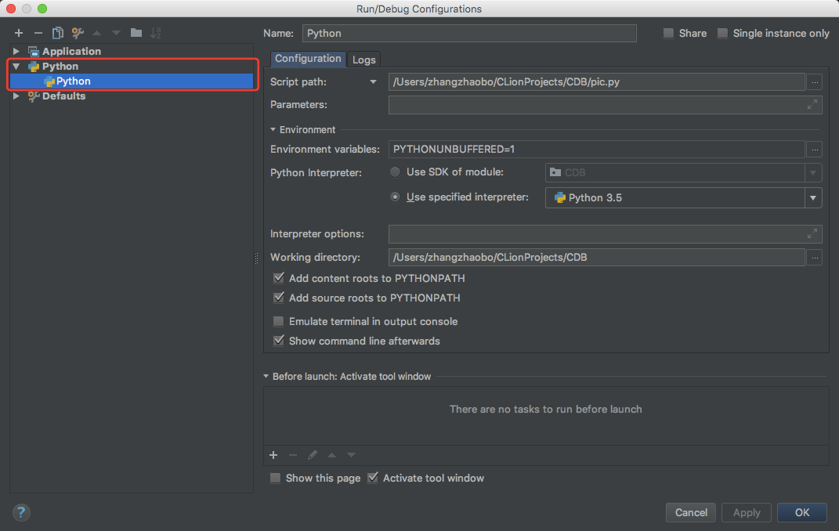Close the Run/Debug Configurations window
The width and height of the screenshot is (839, 531).
(11, 9)
